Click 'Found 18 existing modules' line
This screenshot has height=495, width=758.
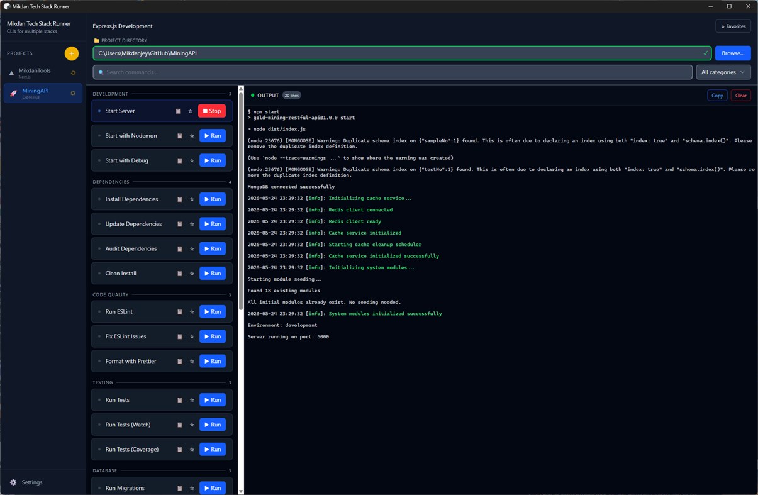pos(284,291)
